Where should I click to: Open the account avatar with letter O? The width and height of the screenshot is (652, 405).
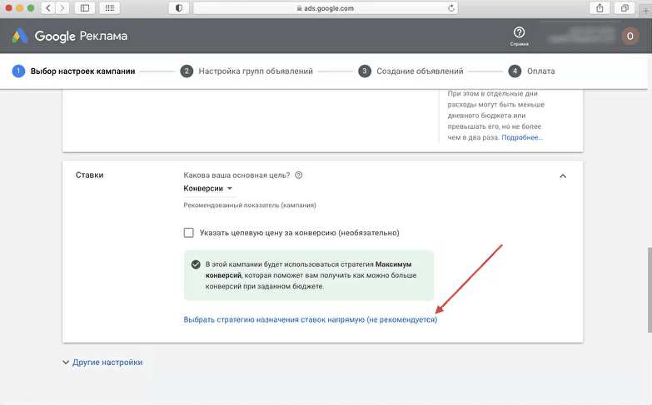click(630, 36)
